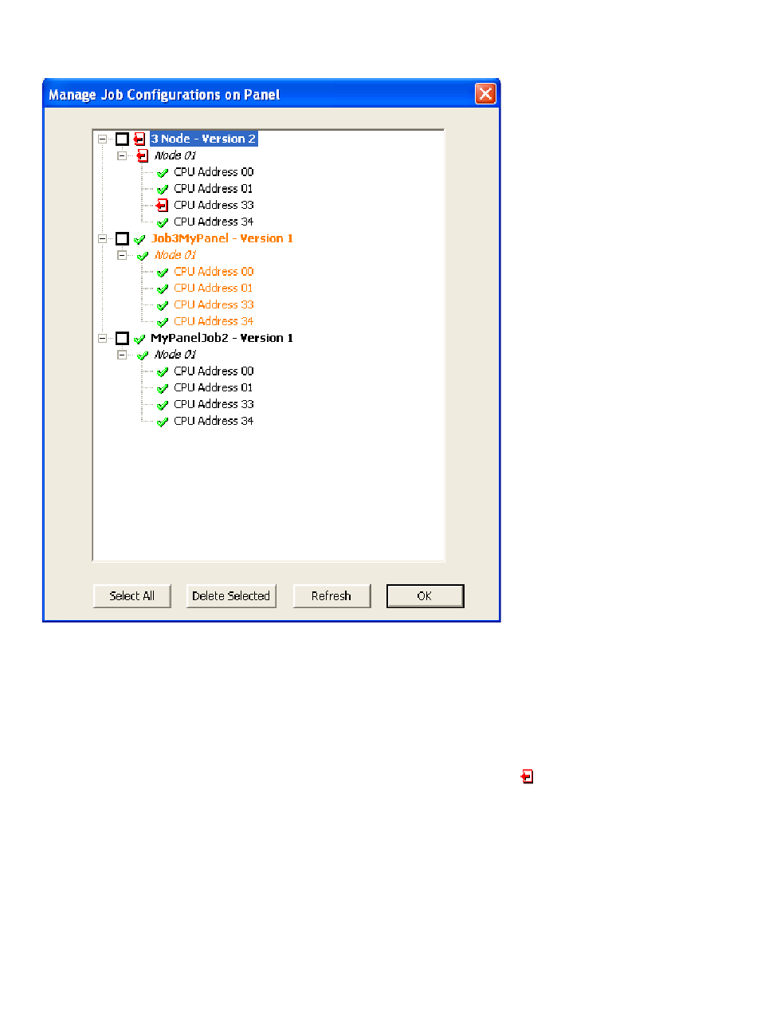The height and width of the screenshot is (1017, 757).
Task: Collapse the Job3MyPanel job branch
Action: (x=102, y=238)
